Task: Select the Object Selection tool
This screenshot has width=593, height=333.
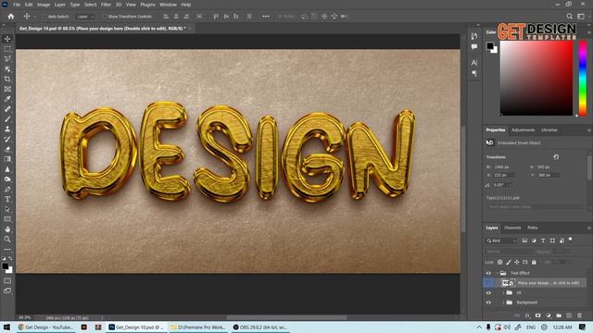Action: pos(7,69)
